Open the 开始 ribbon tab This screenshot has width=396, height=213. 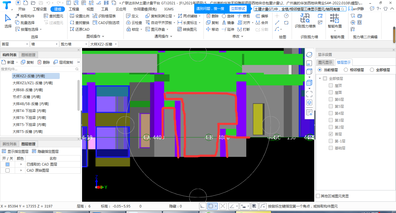22,9
